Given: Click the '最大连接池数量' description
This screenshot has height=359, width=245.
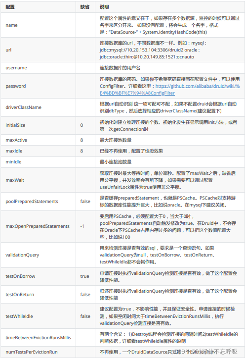Looking at the screenshot, I should tap(116, 140).
